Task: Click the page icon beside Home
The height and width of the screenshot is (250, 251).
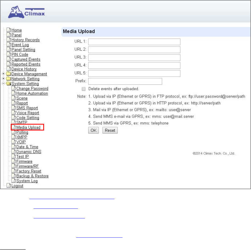Action: tap(9, 30)
